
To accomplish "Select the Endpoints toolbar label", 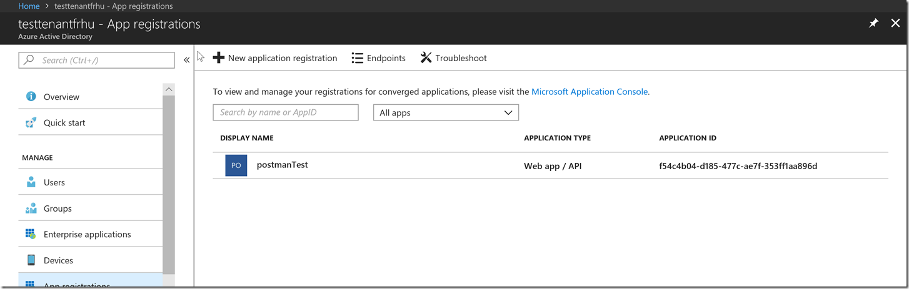I will 386,58.
